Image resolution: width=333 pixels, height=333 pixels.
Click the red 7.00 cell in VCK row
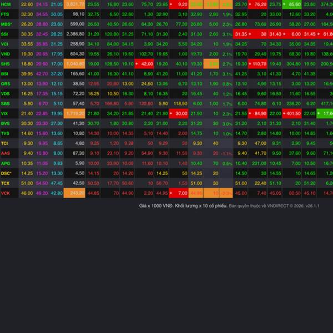click(x=178, y=193)
